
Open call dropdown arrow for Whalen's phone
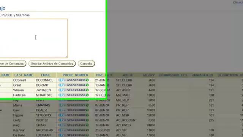tap(65, 90)
